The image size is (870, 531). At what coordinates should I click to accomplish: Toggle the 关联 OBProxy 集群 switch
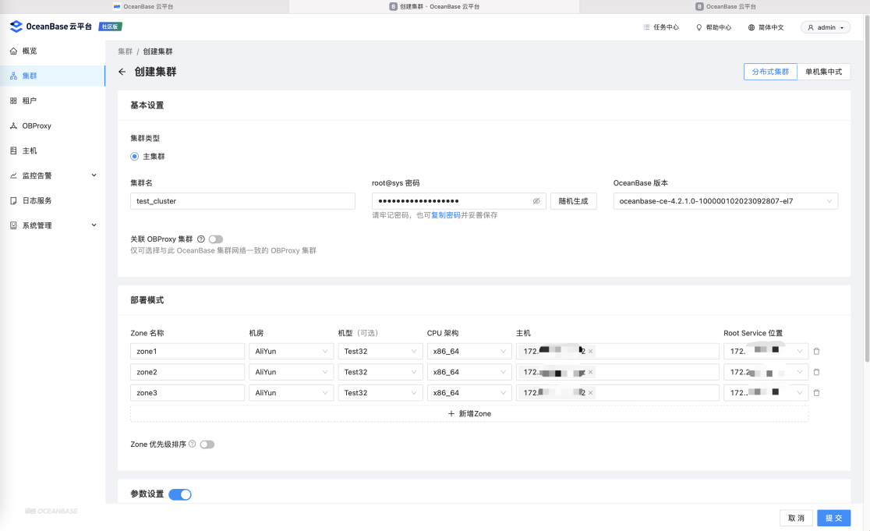[216, 239]
